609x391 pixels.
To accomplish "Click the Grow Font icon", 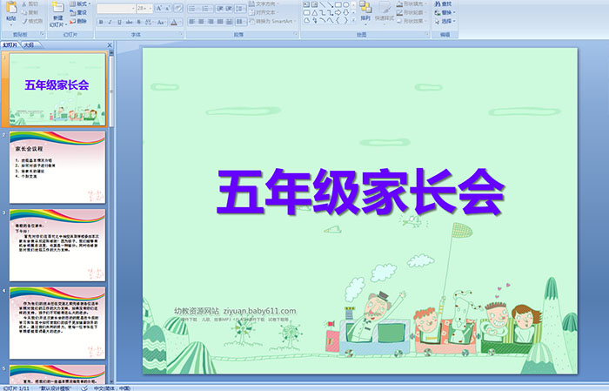I will [158, 8].
